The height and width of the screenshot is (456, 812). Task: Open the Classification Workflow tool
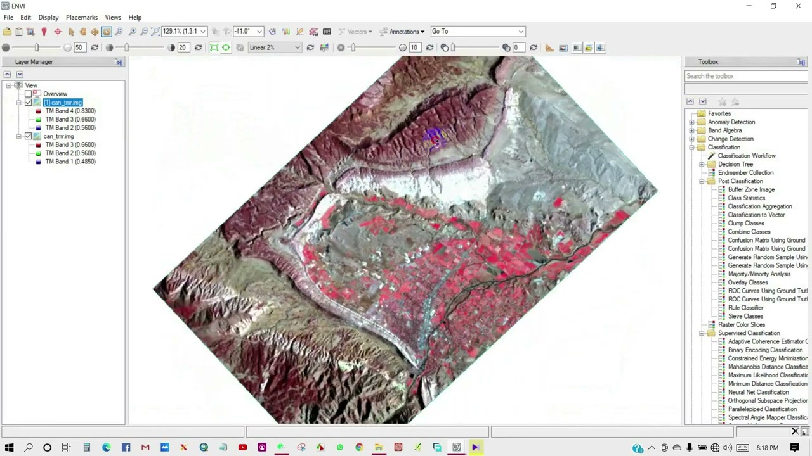click(747, 156)
